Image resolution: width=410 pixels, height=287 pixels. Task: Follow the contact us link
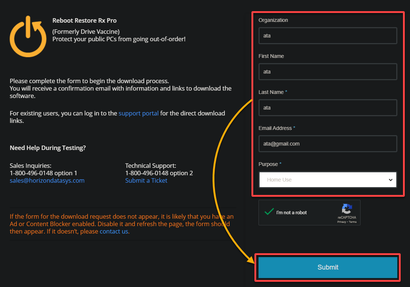(114, 231)
